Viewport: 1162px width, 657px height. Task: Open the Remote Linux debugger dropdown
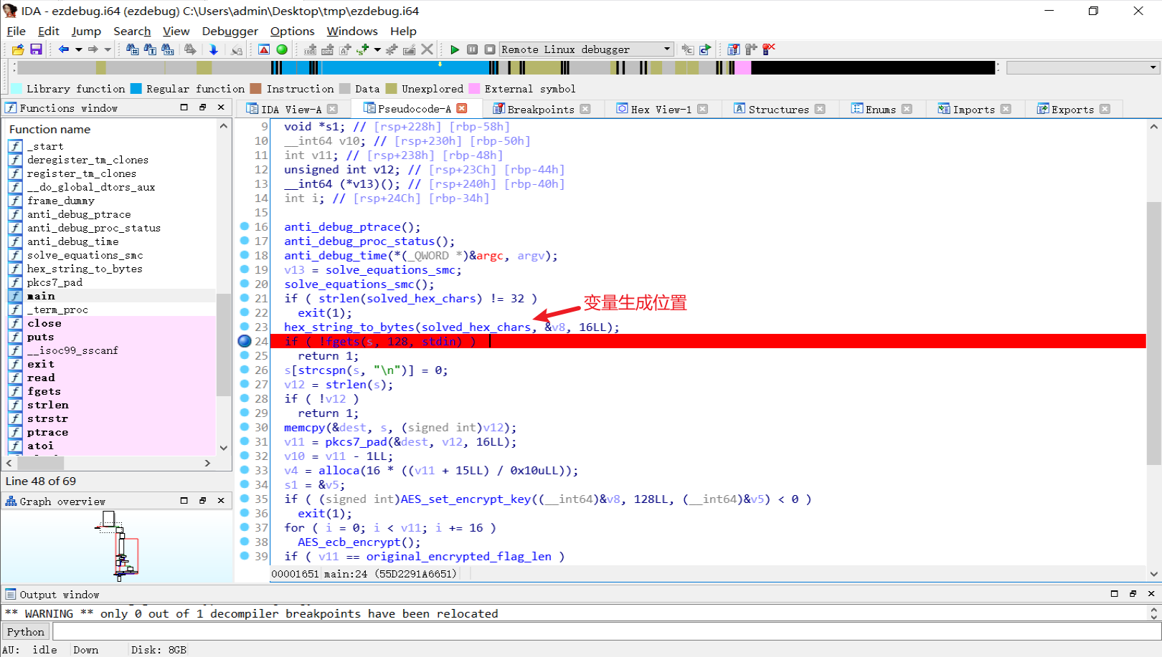point(667,49)
